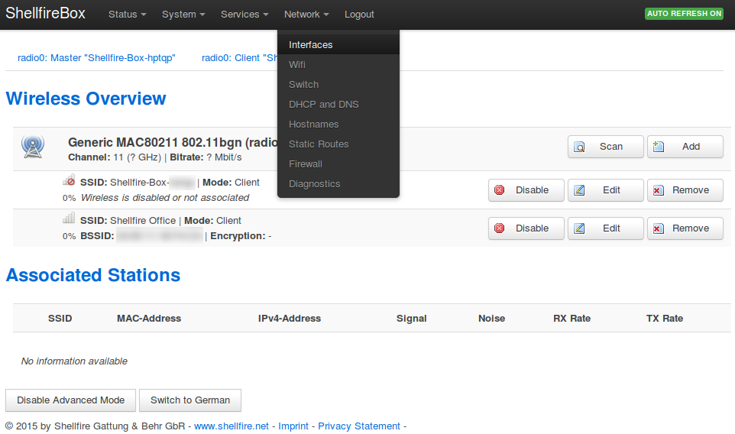The height and width of the screenshot is (434, 735).
Task: Select Firewall from Network menu
Action: (x=338, y=164)
